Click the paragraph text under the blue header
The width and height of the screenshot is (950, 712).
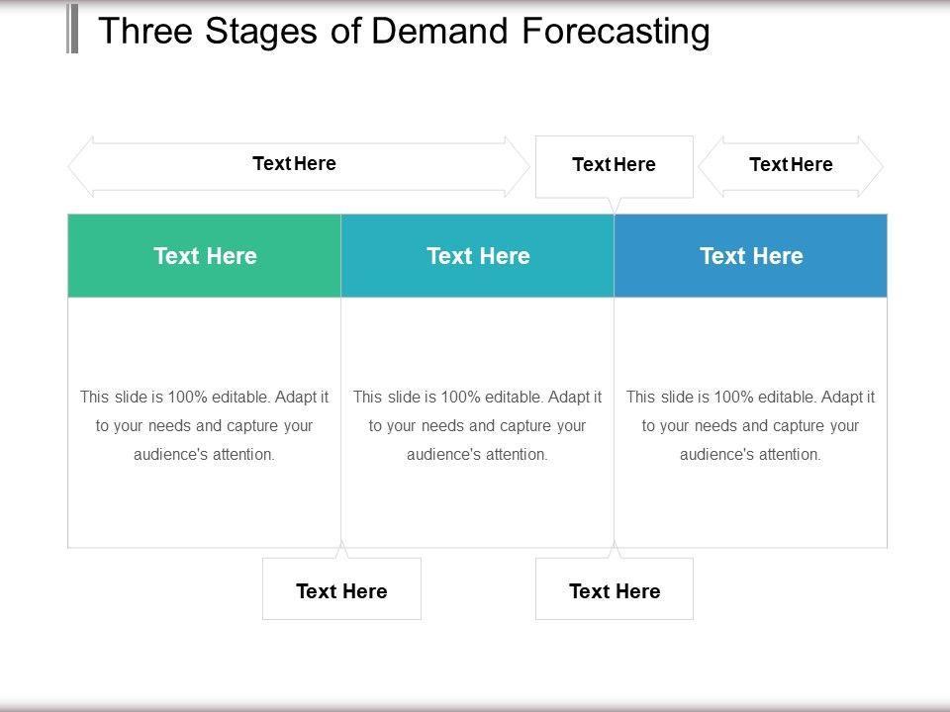pyautogui.click(x=751, y=425)
